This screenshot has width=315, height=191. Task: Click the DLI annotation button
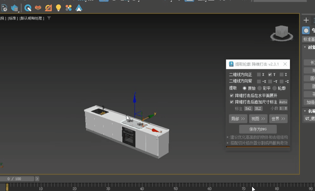(x=258, y=108)
